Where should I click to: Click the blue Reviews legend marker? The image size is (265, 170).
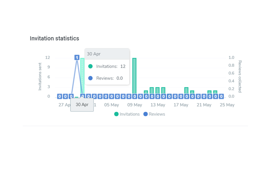point(146,114)
